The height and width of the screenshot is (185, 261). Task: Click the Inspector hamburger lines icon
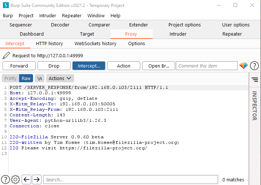click(x=255, y=80)
